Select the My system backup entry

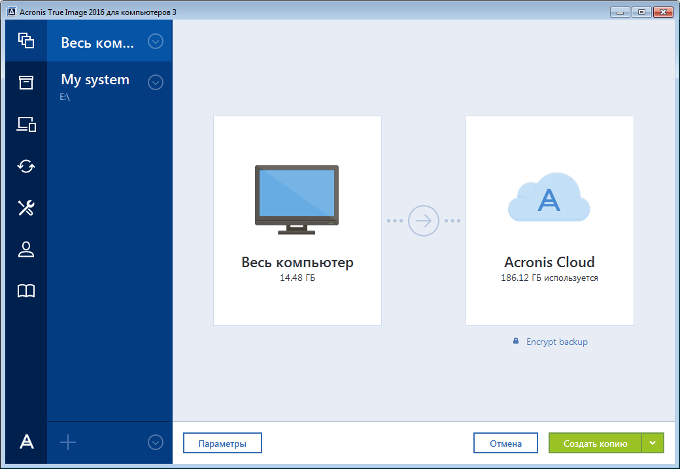coord(95,80)
